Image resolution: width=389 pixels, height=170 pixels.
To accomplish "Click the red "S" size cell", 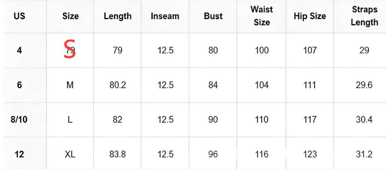I will tap(70, 50).
